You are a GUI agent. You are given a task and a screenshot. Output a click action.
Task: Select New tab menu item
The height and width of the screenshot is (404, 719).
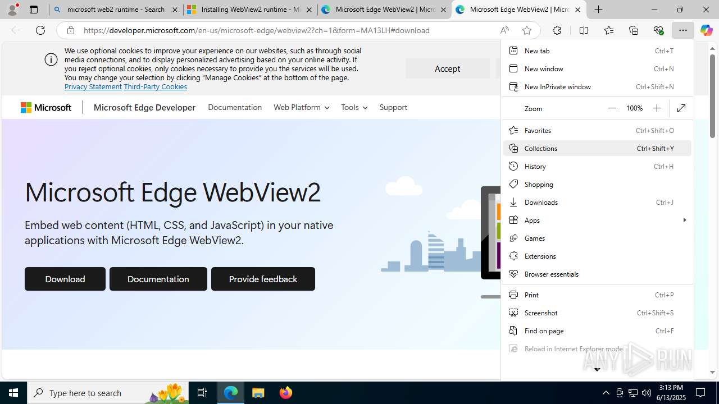tap(597, 50)
